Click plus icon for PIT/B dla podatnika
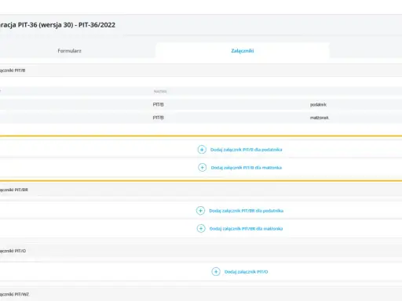 (x=202, y=150)
